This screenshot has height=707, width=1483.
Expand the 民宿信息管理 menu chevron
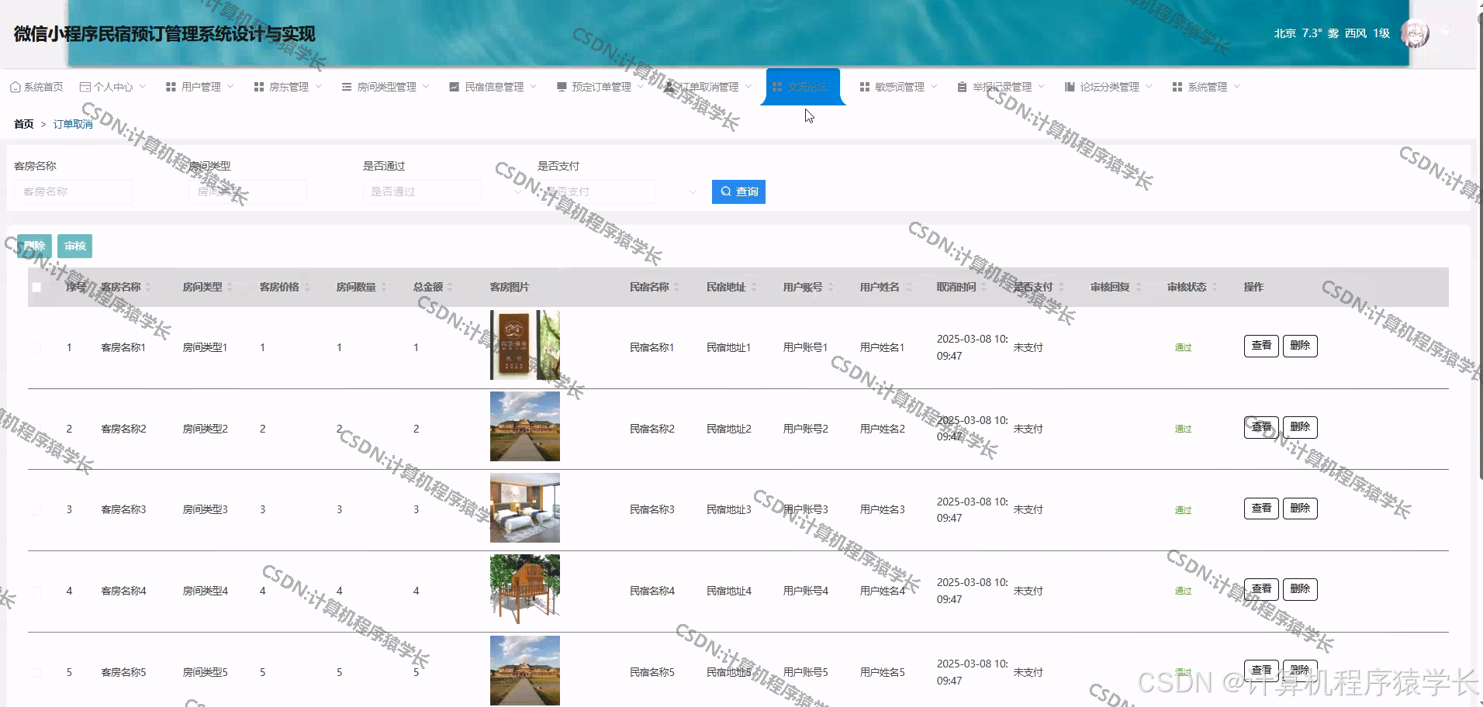[x=533, y=87]
